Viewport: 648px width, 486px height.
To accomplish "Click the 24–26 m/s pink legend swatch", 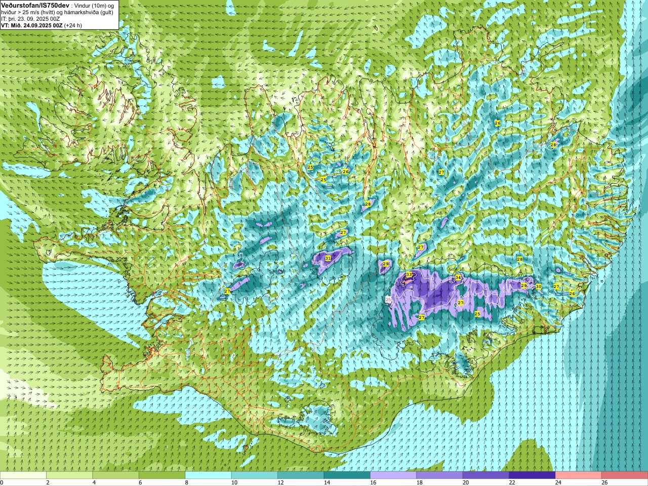I will click(x=579, y=475).
